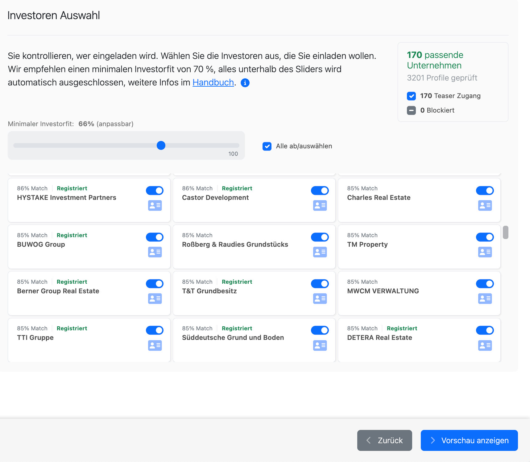This screenshot has width=530, height=462.
Task: Turn off Berner Group Real Estate switch
Action: point(155,284)
